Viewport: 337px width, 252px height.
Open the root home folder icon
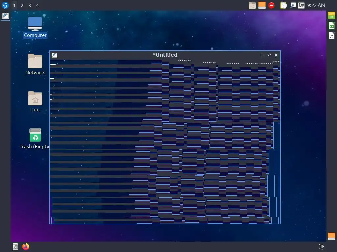click(x=35, y=101)
